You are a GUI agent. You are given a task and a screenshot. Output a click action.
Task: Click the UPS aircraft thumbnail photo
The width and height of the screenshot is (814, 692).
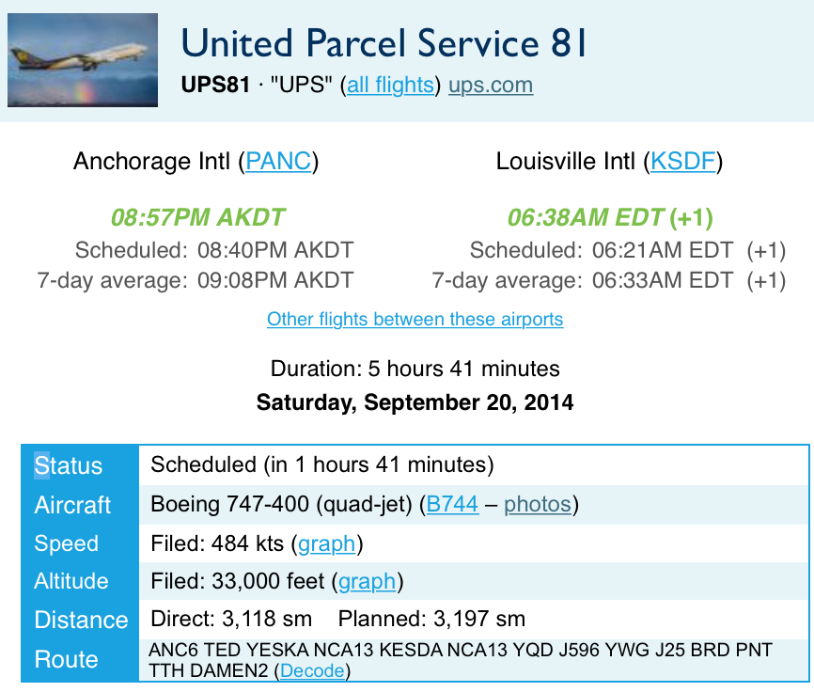[83, 60]
